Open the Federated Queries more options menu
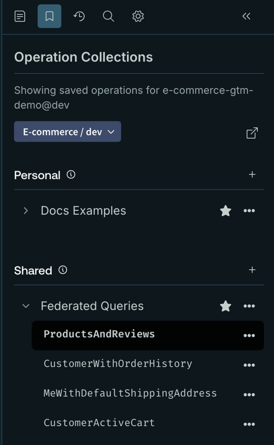Image resolution: width=274 pixels, height=445 pixels. pos(249,306)
